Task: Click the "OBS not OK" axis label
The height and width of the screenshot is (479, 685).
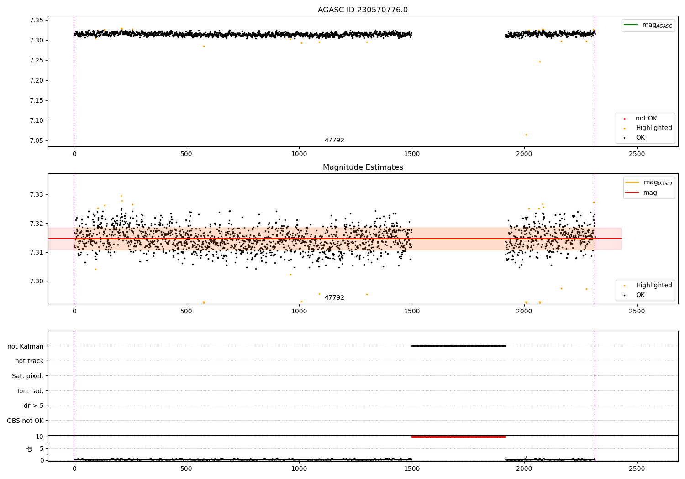Action: pyautogui.click(x=26, y=421)
